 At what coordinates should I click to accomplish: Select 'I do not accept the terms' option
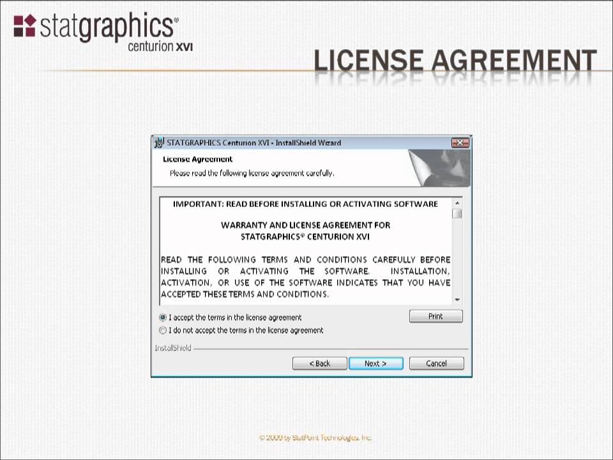tap(163, 330)
